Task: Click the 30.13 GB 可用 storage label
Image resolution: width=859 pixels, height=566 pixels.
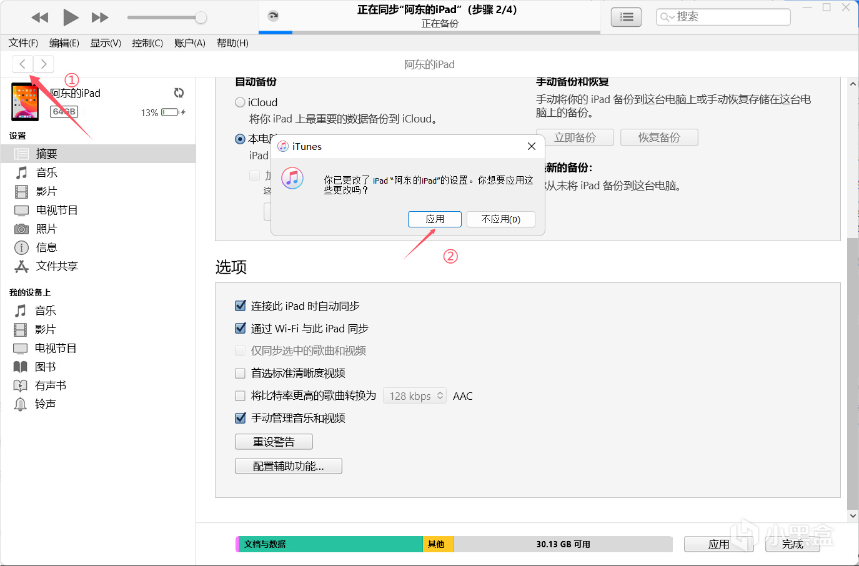Action: click(x=563, y=544)
